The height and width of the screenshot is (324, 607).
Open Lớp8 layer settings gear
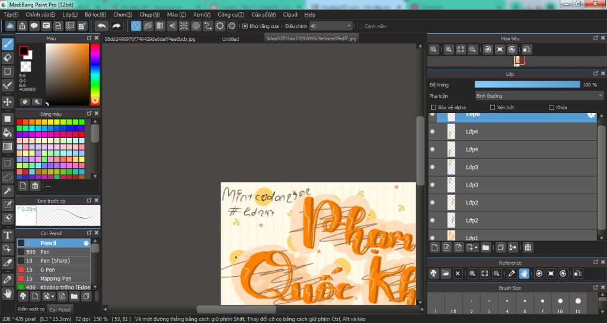coord(591,116)
